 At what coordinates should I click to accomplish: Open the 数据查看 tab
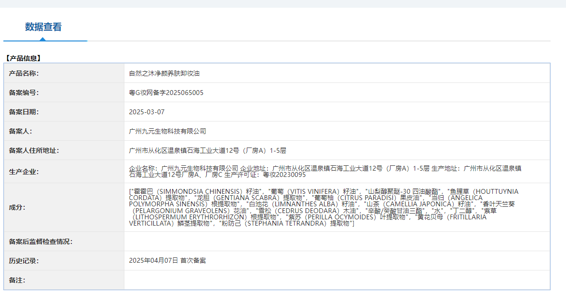coord(43,27)
